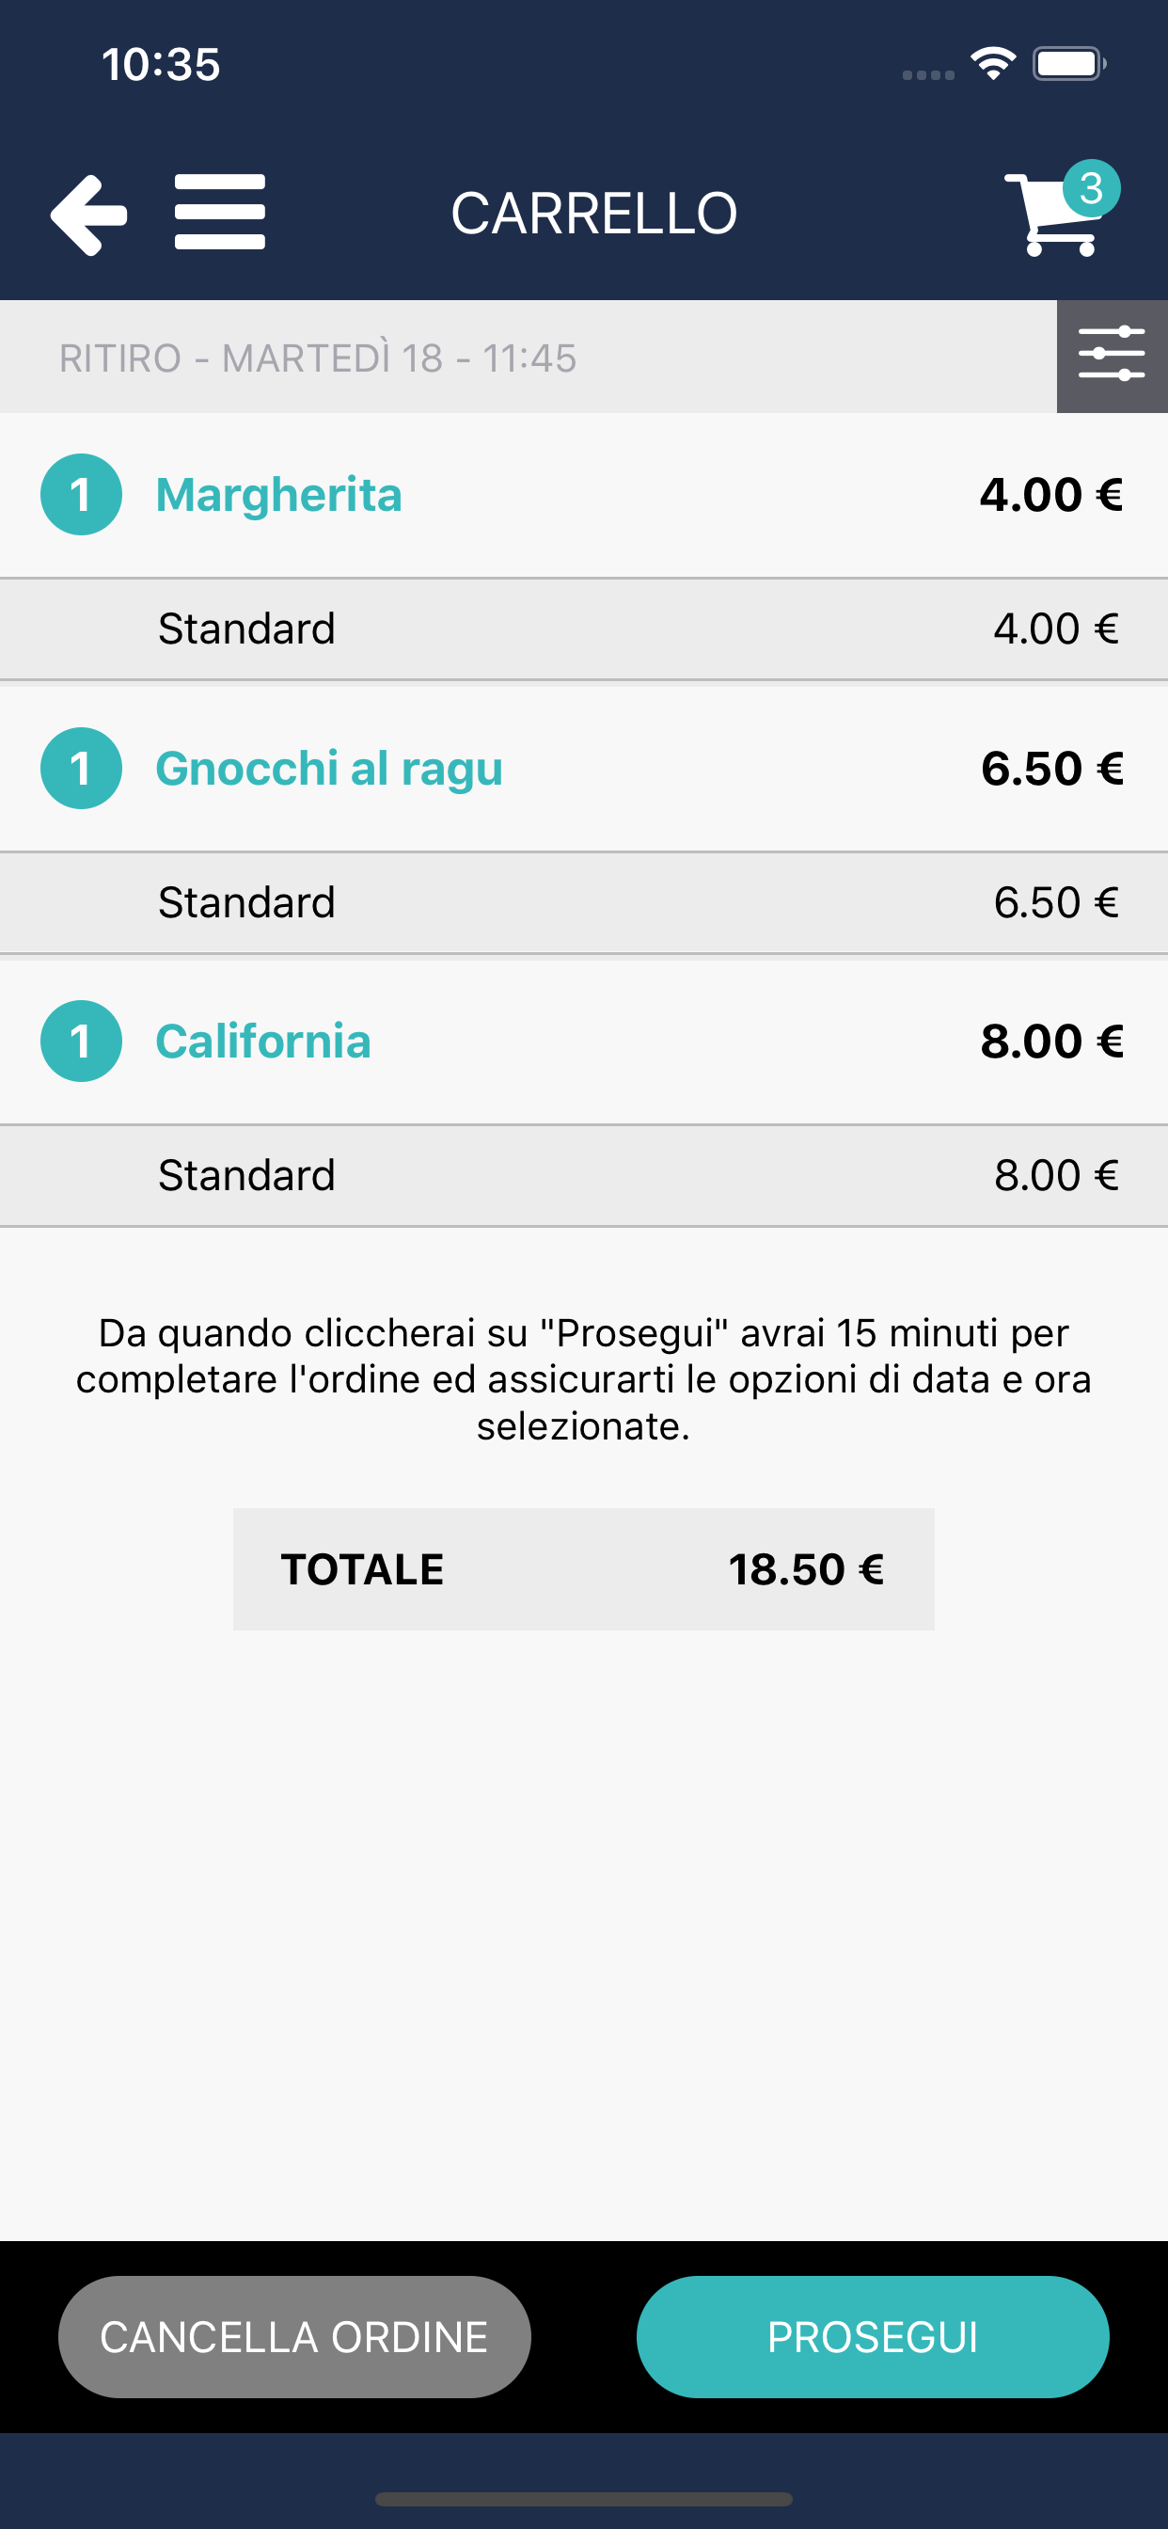Tap the Margherita quantity badge

coord(82,494)
